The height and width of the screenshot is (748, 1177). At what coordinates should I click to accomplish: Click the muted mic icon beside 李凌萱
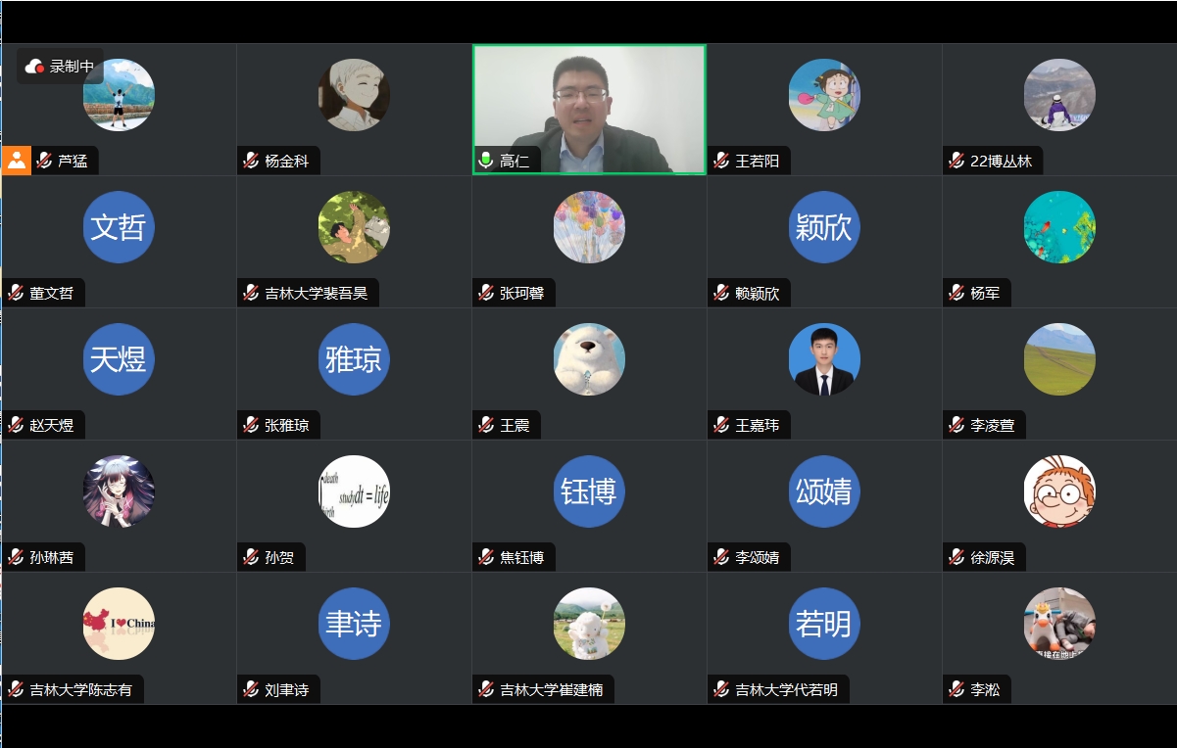pyautogui.click(x=956, y=425)
